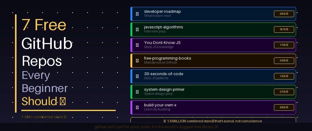Click the 'GitHub' headline word
This screenshot has height=131, width=312.
[x=47, y=44]
